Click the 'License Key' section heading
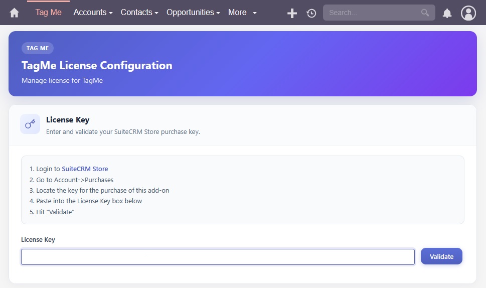Viewport: 486px width, 288px height. click(x=68, y=119)
